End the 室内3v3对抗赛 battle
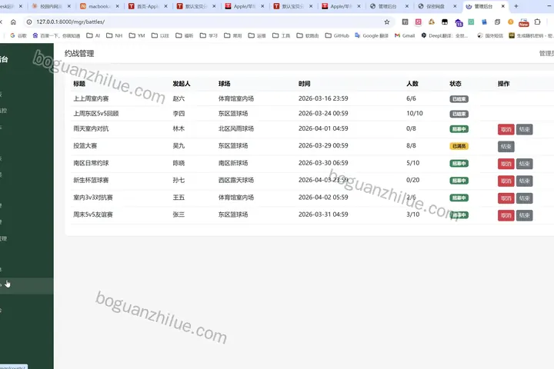 click(524, 198)
